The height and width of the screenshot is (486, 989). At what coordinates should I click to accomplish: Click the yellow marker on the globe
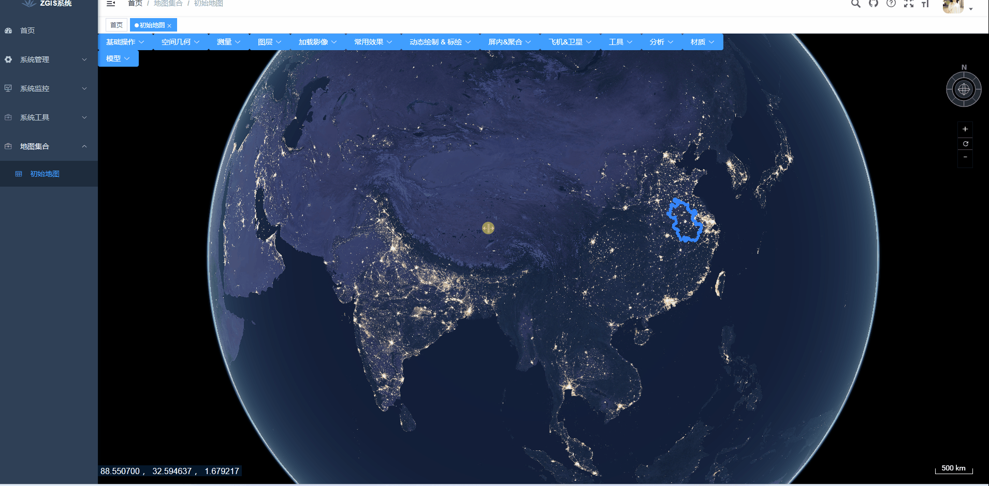tap(488, 228)
